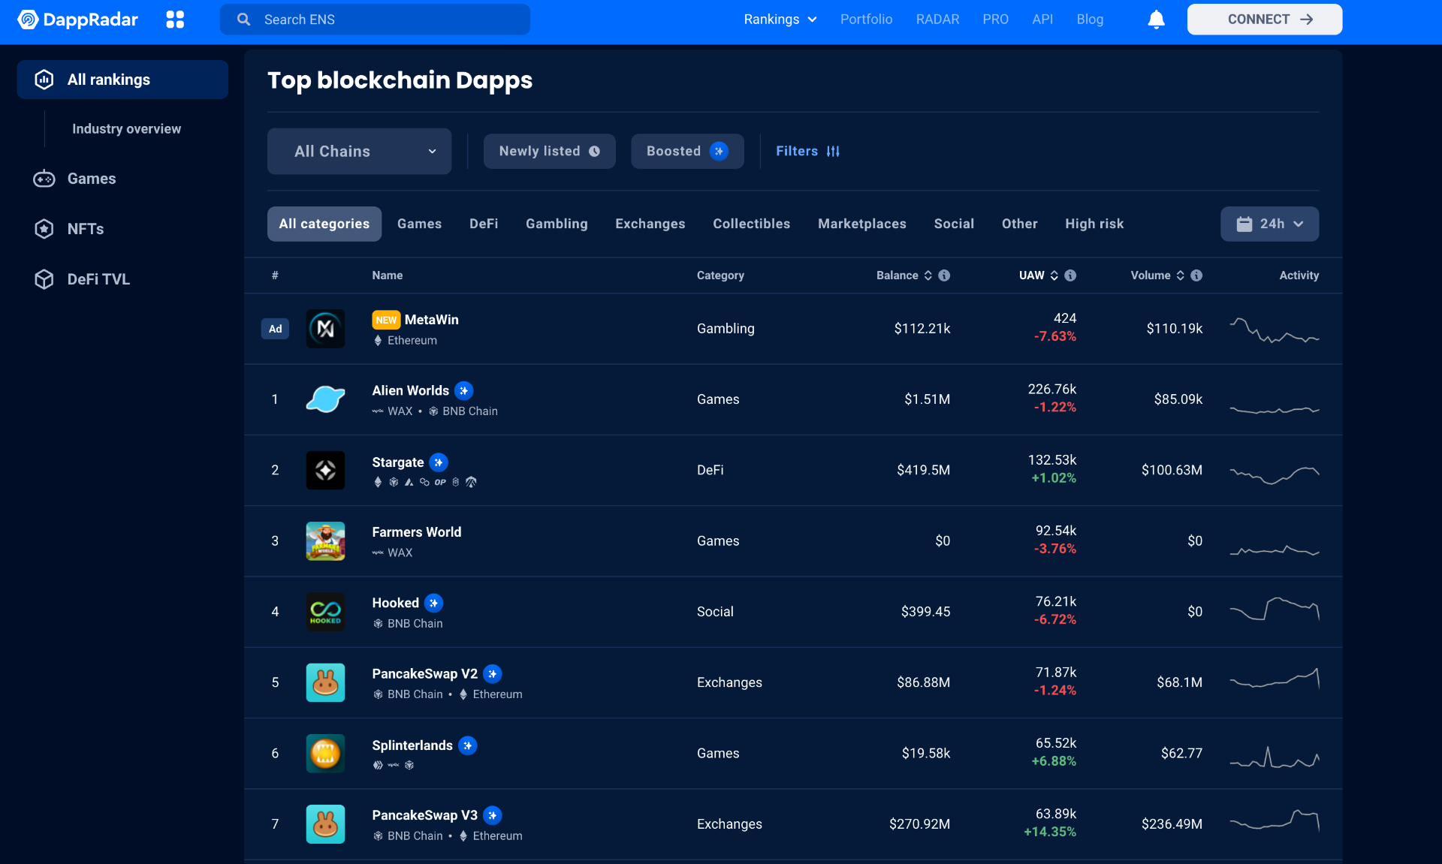The height and width of the screenshot is (864, 1442).
Task: Open the PRO nav link
Action: (x=995, y=20)
